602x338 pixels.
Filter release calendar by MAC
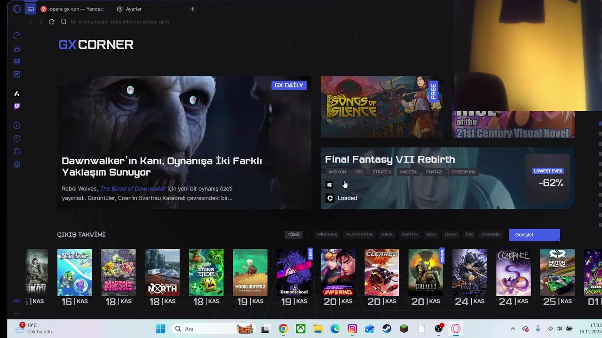coord(431,235)
